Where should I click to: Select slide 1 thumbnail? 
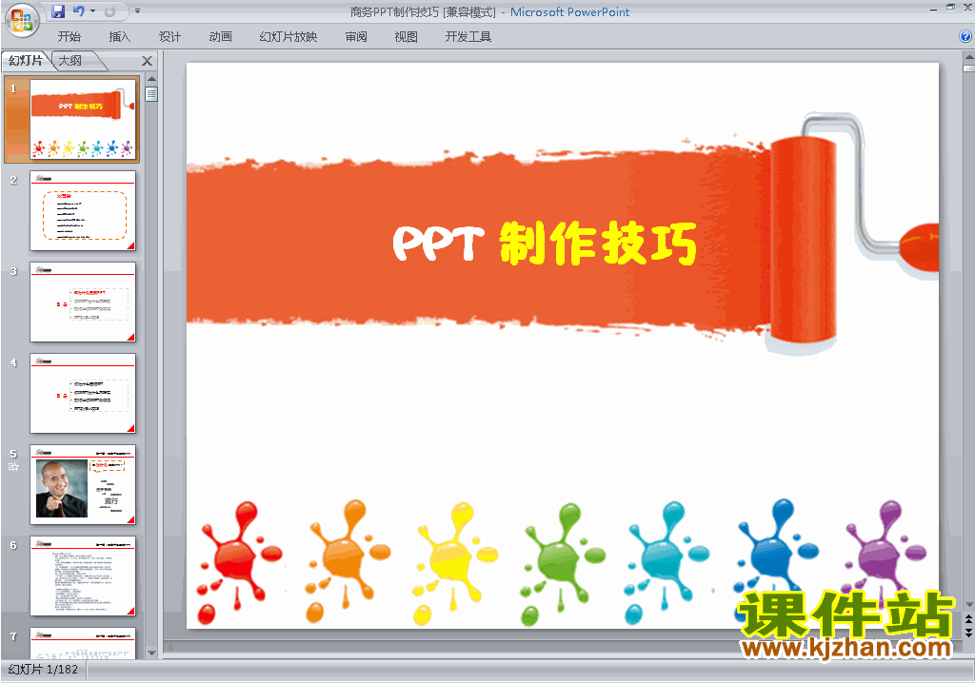click(x=83, y=119)
